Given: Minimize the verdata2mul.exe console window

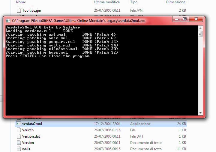Looking at the screenshot, I should (x=177, y=19).
